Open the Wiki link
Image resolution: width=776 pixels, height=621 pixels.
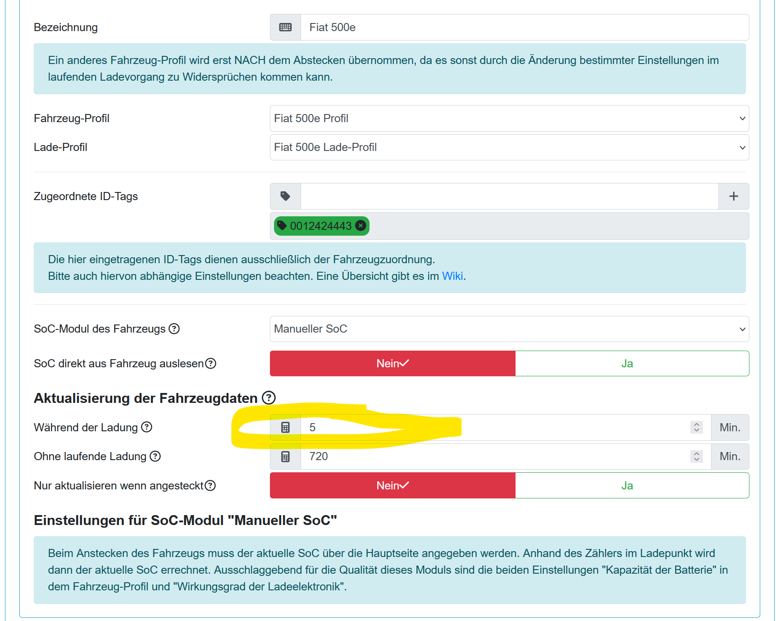pos(452,276)
